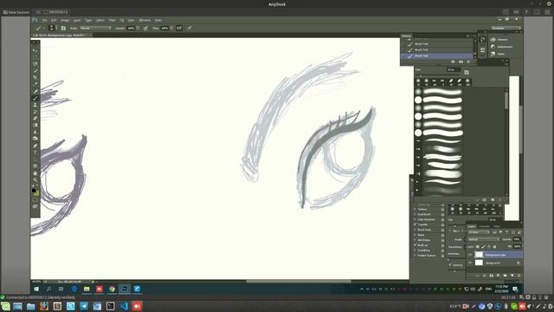Screen dimensions: 554x312
Task: Open the workspace switcher dropdown
Action: tap(506, 28)
